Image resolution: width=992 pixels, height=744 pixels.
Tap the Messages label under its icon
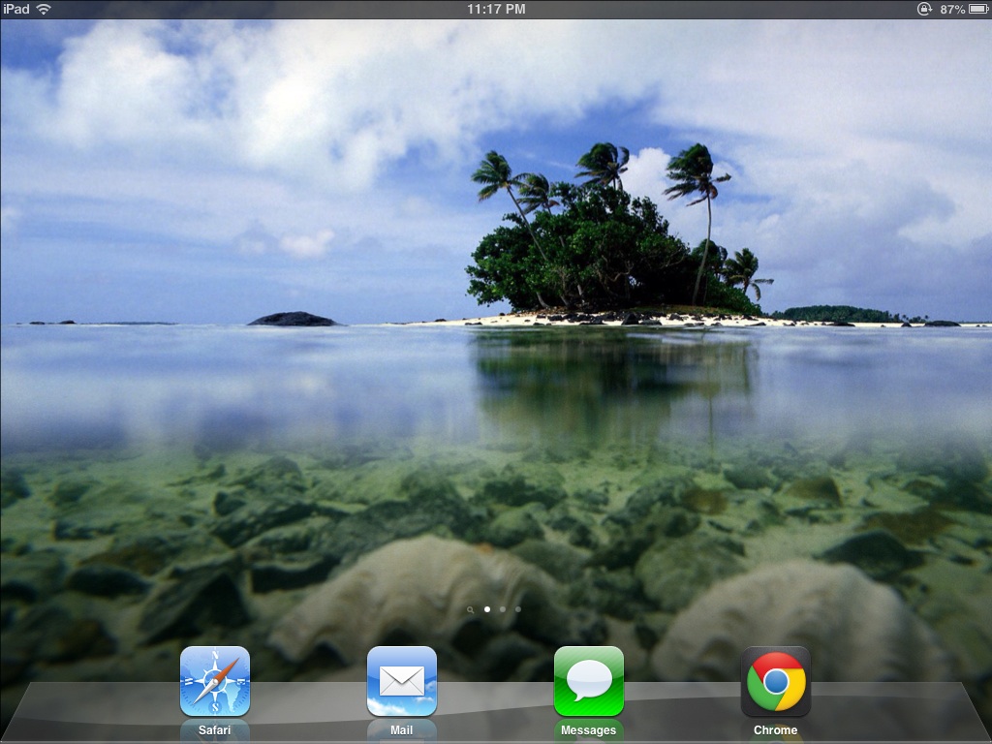click(588, 730)
